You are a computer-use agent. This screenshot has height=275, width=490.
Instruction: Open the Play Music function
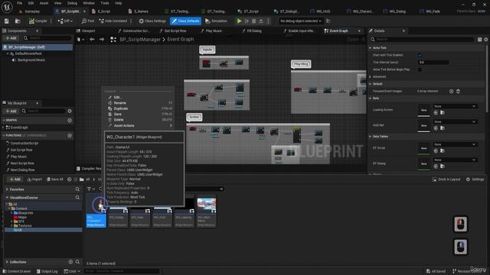tap(18, 157)
